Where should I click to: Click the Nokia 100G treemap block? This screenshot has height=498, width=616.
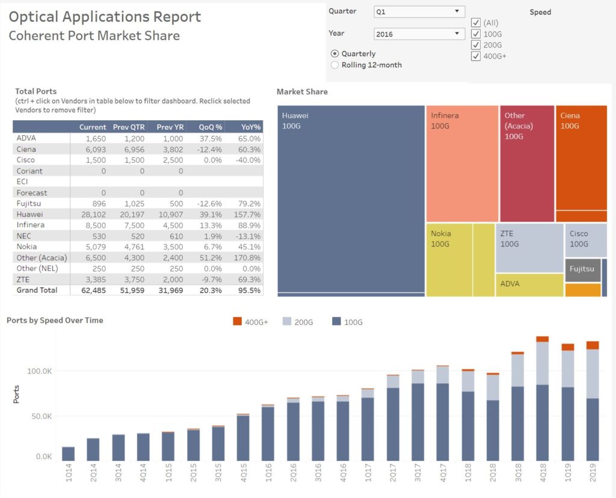[x=449, y=260]
